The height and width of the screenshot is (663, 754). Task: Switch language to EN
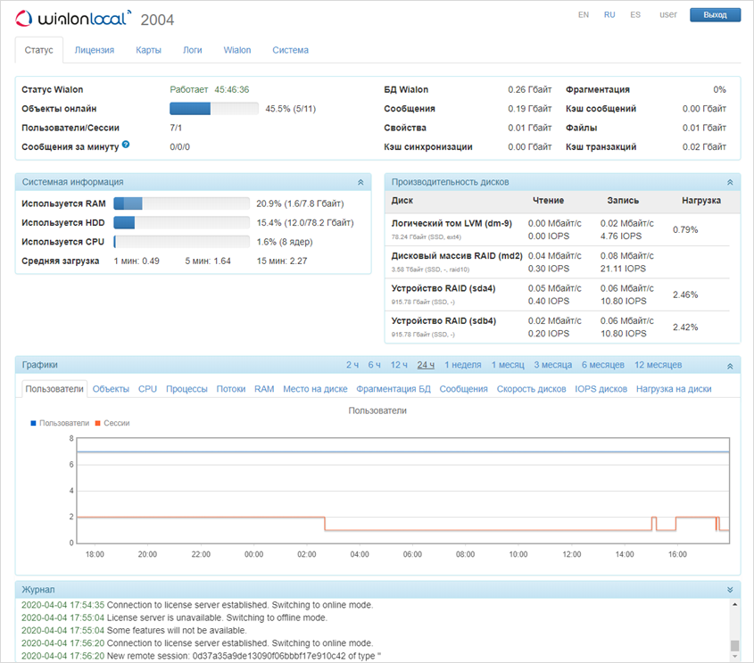tap(583, 15)
